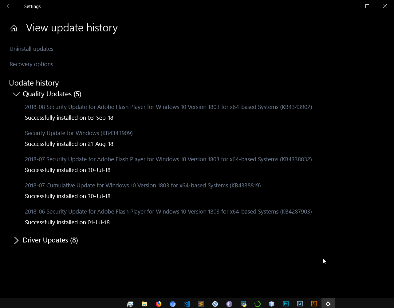Open the green ring app in the taskbar
Viewport: 394px width, 308px height.
click(258, 304)
